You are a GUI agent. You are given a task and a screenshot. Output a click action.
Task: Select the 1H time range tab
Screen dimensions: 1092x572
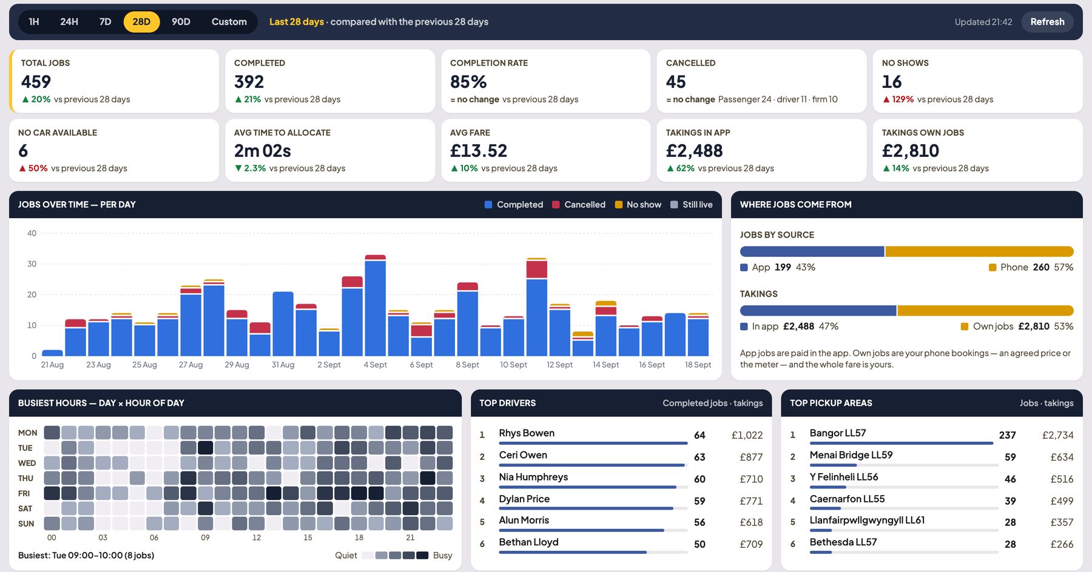coord(34,22)
